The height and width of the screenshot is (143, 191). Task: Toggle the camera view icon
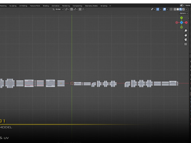186,40
